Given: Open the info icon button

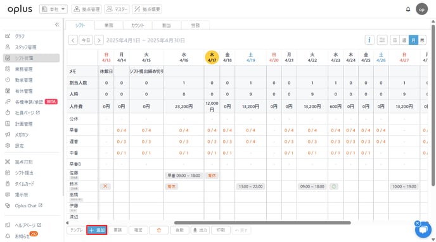Looking at the screenshot, I should (369, 40).
